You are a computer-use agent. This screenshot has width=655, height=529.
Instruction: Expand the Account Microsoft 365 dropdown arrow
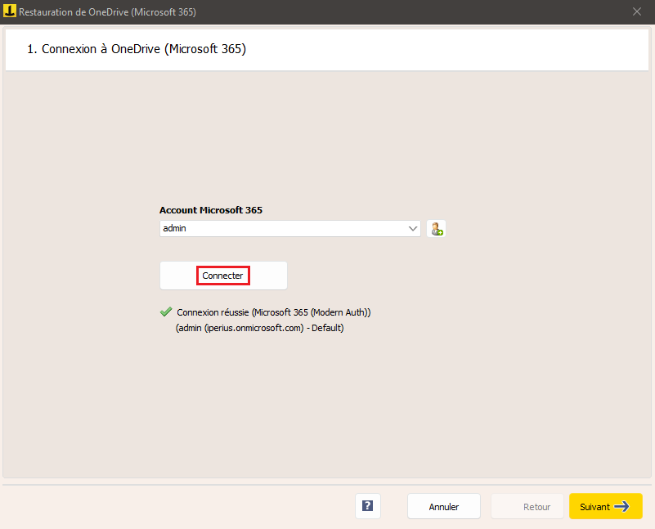pos(413,228)
